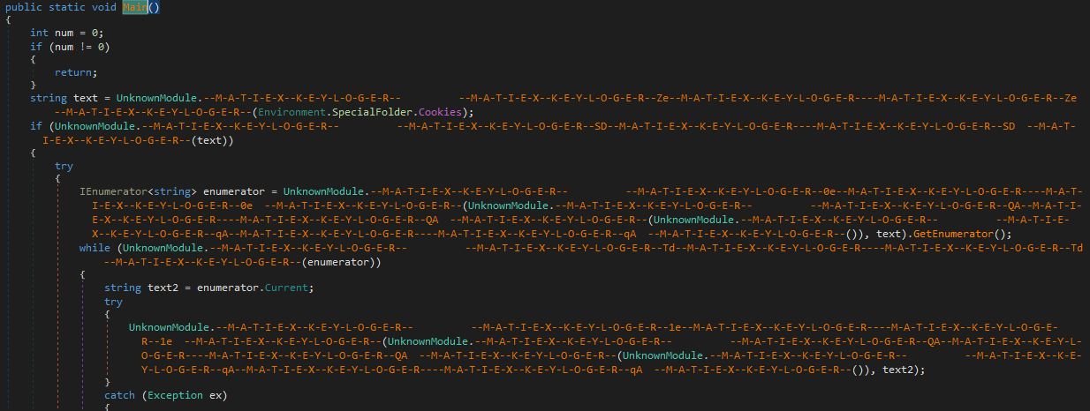Click the ex variable in catch clause
1090x411 pixels.
click(x=216, y=396)
